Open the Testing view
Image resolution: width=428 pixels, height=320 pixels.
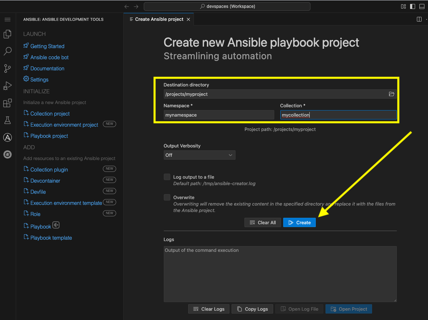pos(8,120)
